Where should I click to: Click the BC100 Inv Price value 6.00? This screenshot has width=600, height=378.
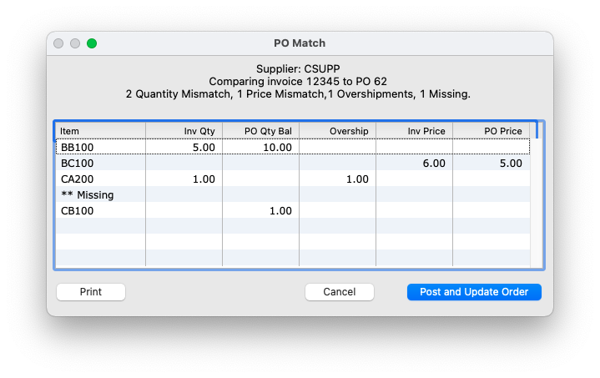point(434,164)
